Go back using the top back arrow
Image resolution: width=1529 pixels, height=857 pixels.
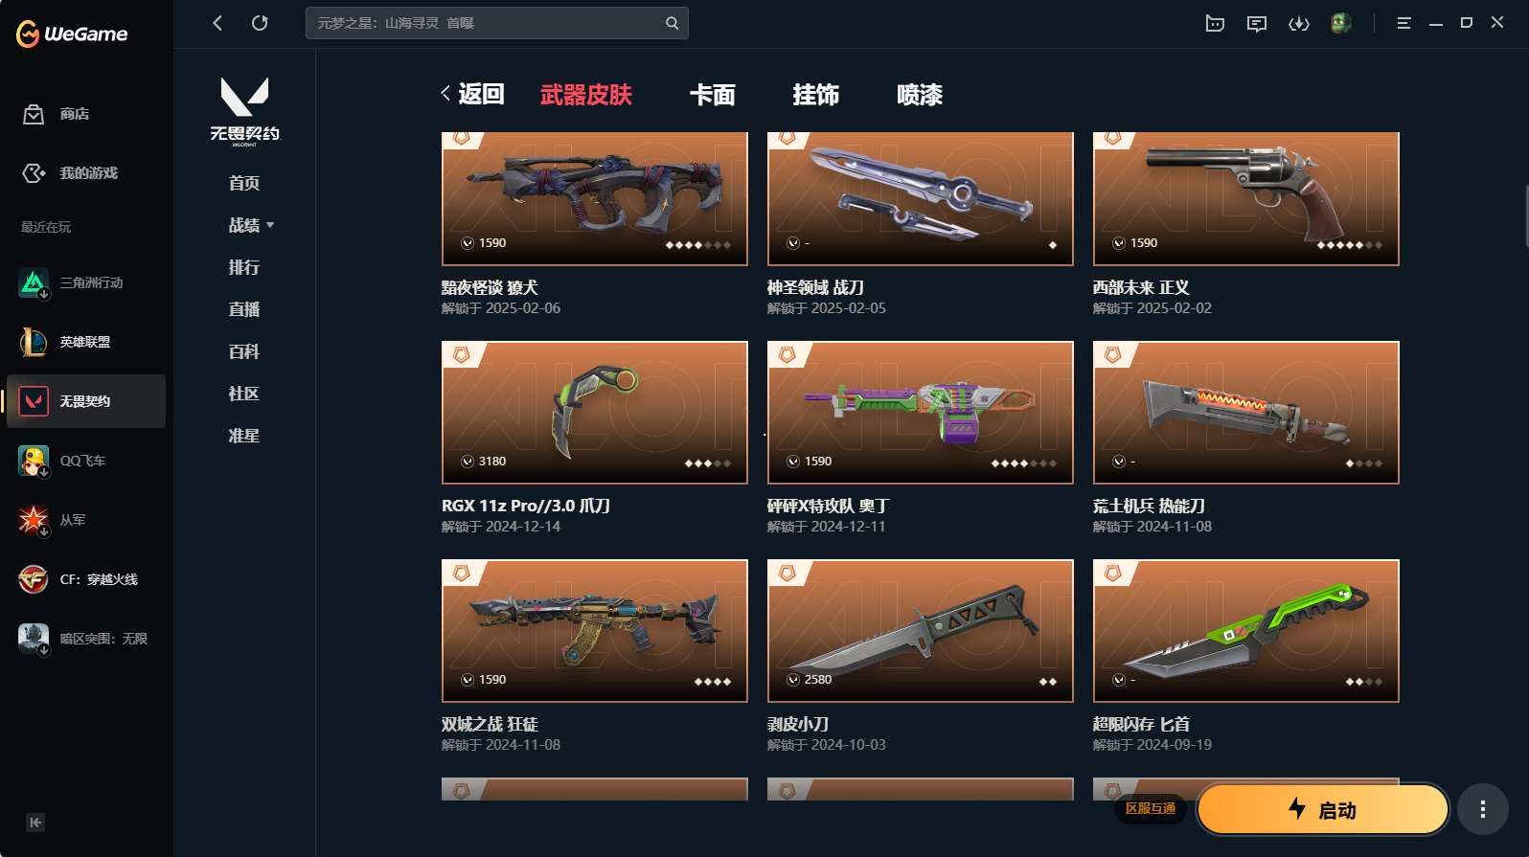[x=217, y=23]
